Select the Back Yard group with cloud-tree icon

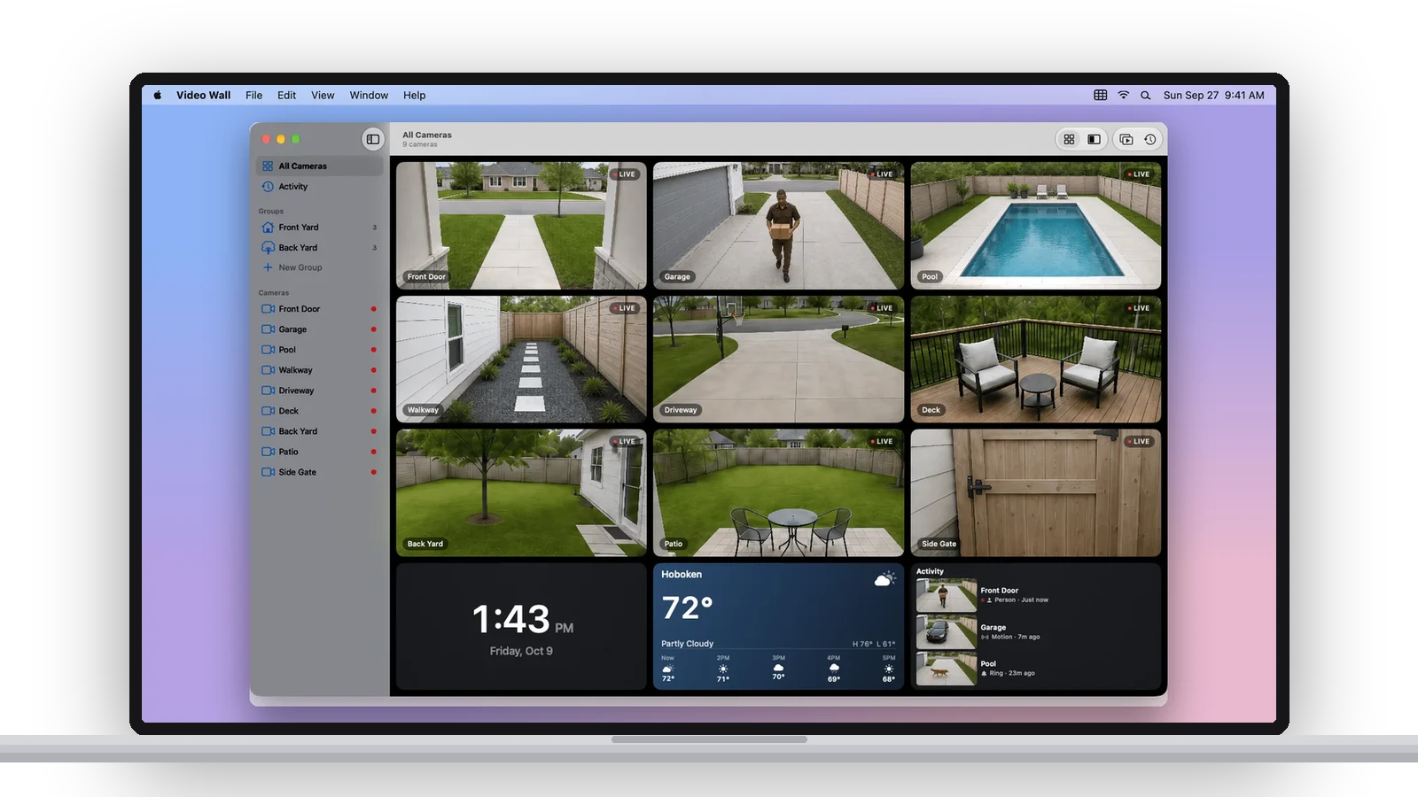tap(319, 247)
